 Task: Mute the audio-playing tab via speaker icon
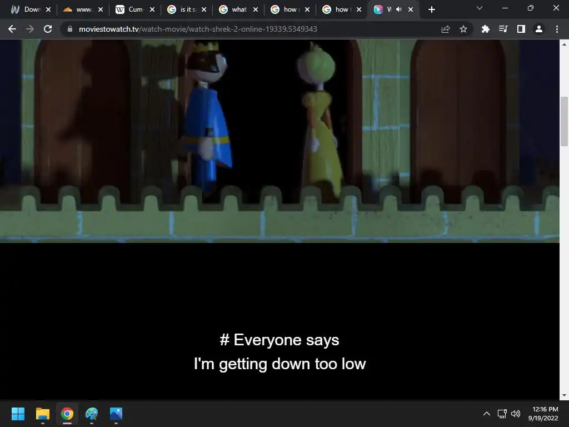tap(399, 9)
